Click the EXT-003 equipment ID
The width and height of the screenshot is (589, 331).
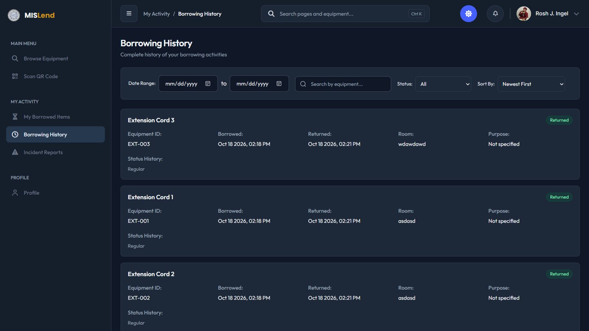pos(139,144)
